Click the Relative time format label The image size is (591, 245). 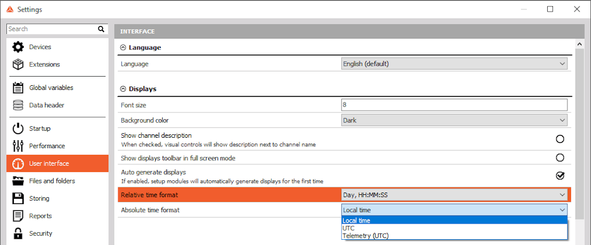[x=149, y=195]
